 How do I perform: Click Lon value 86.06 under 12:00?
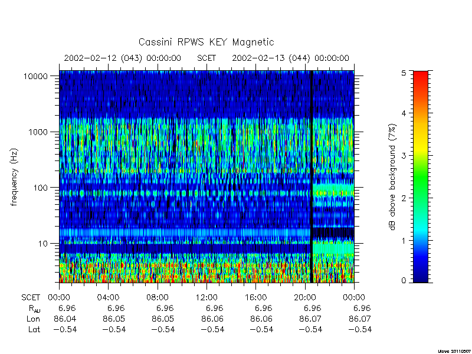[x=212, y=319]
